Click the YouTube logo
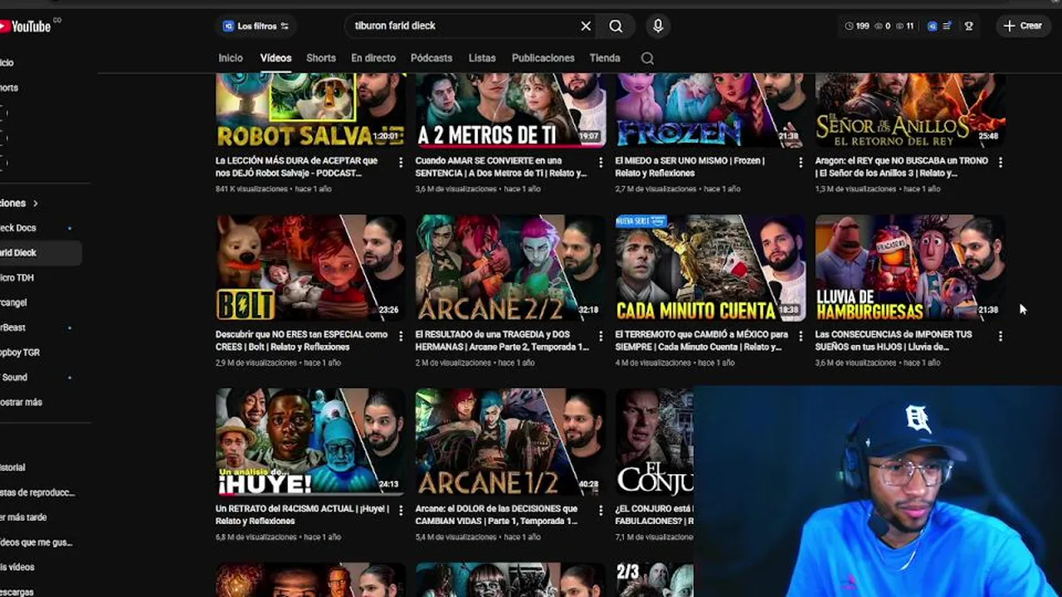Viewport: 1062px width, 597px height. point(26,27)
